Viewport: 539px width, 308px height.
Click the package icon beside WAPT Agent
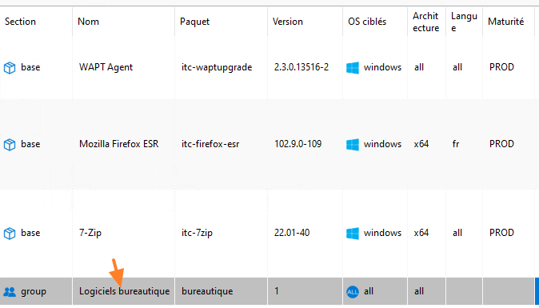click(x=10, y=68)
